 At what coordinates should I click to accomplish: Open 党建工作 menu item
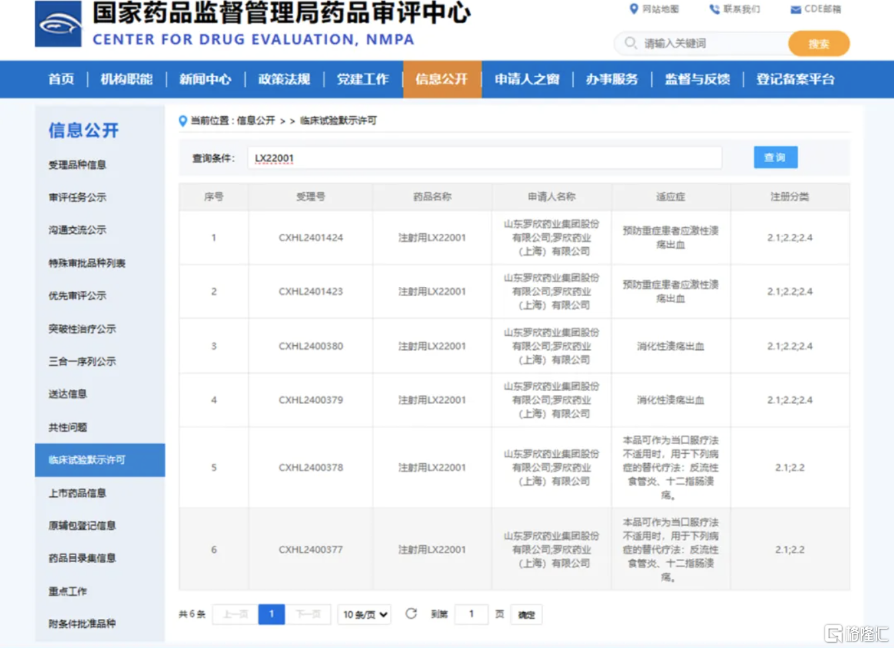click(x=363, y=80)
